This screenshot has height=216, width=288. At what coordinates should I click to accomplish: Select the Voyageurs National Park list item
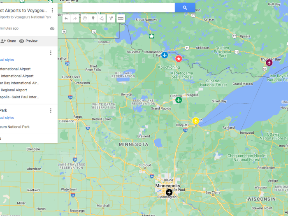tap(15, 127)
